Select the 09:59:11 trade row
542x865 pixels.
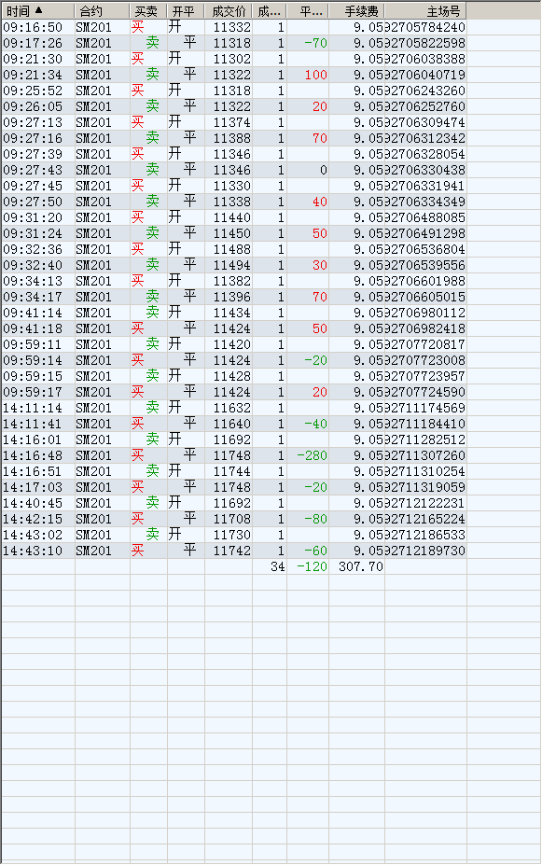point(234,344)
